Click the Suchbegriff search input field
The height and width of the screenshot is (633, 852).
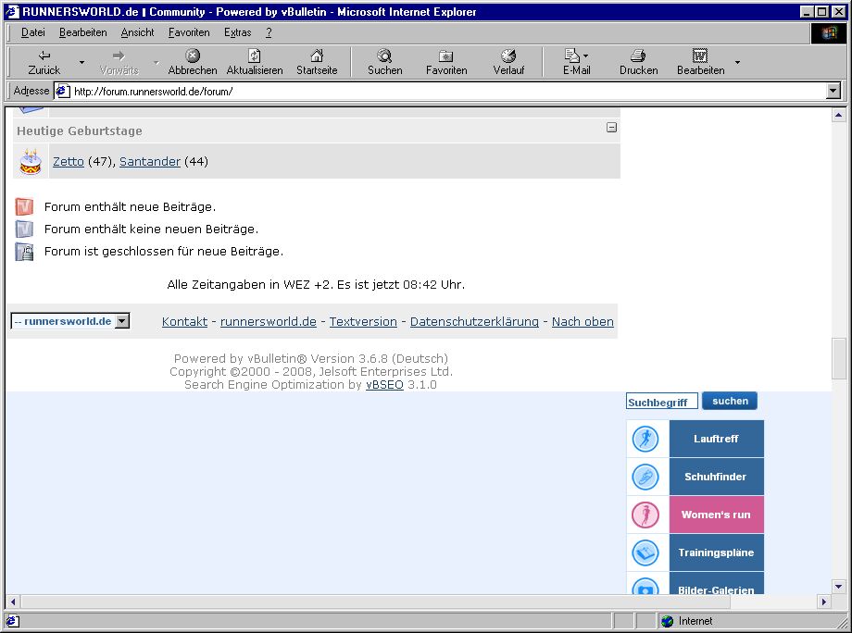pos(661,402)
